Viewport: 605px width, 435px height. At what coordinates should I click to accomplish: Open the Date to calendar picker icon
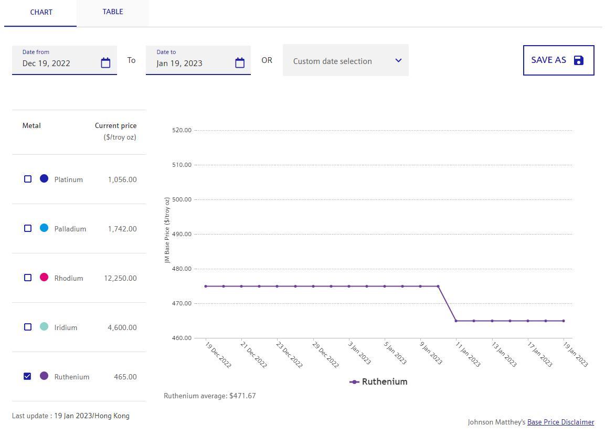pos(240,63)
